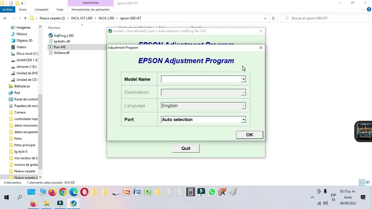Switch to the Vista ribbon tab
Image resolution: width=372 pixels, height=209 pixels.
pos(60,10)
